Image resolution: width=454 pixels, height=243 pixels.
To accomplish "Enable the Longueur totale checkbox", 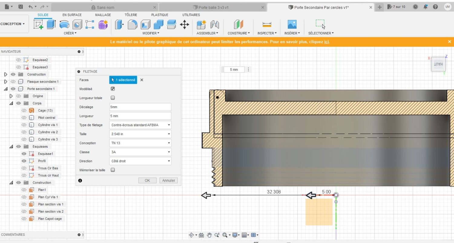I will 113,98.
